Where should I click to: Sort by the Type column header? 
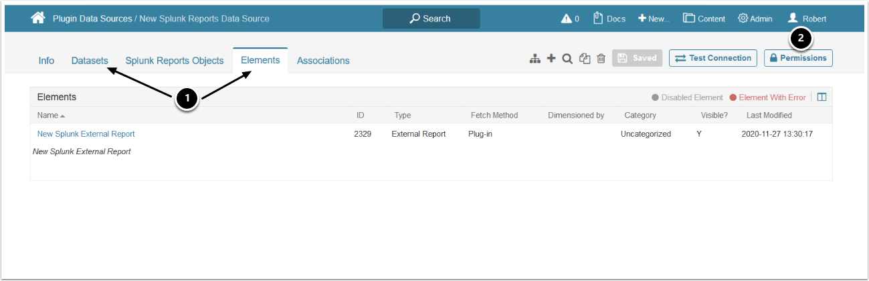point(403,115)
